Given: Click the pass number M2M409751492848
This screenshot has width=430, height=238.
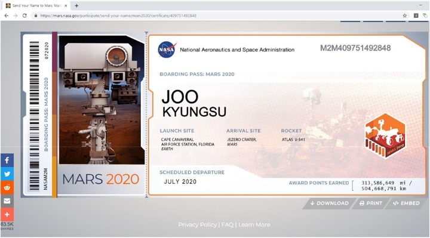Looking at the screenshot, I should (355, 48).
